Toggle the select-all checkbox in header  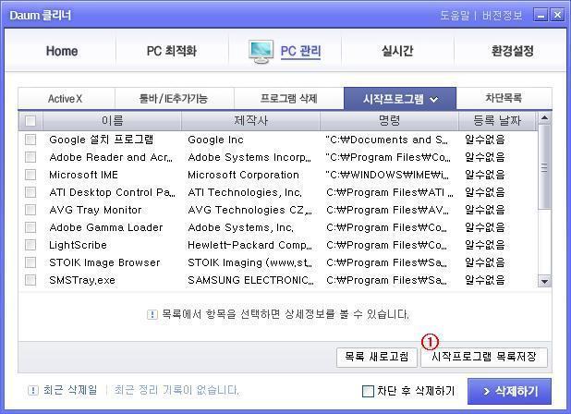[x=30, y=120]
